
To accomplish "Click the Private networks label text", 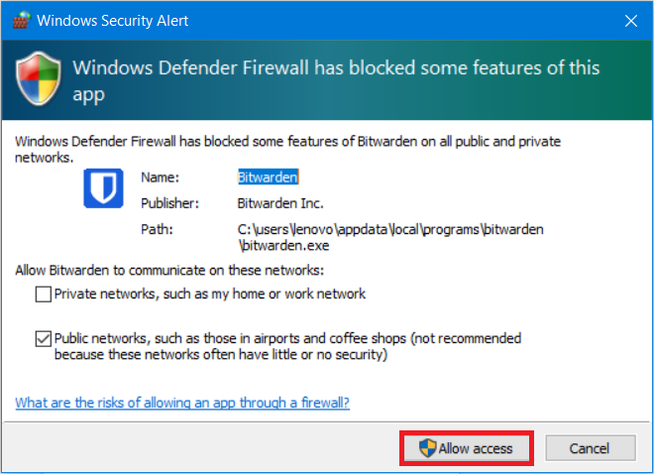I will click(210, 295).
